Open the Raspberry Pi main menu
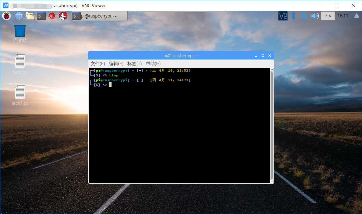The height and width of the screenshot is (214, 362). click(x=6, y=16)
